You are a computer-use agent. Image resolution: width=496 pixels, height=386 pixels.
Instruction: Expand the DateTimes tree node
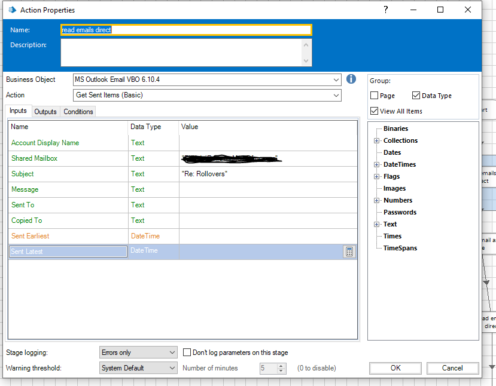[376, 164]
